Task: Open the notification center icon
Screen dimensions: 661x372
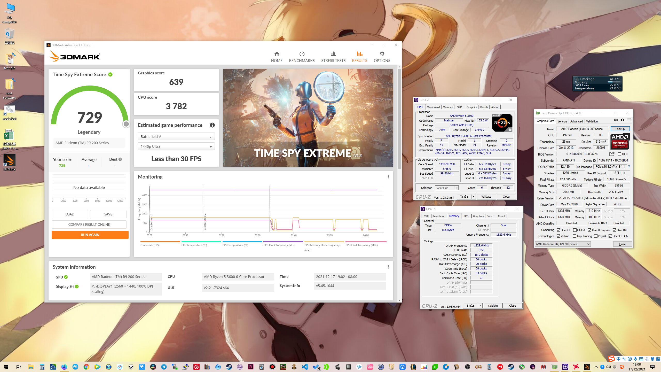Action: coord(652,367)
